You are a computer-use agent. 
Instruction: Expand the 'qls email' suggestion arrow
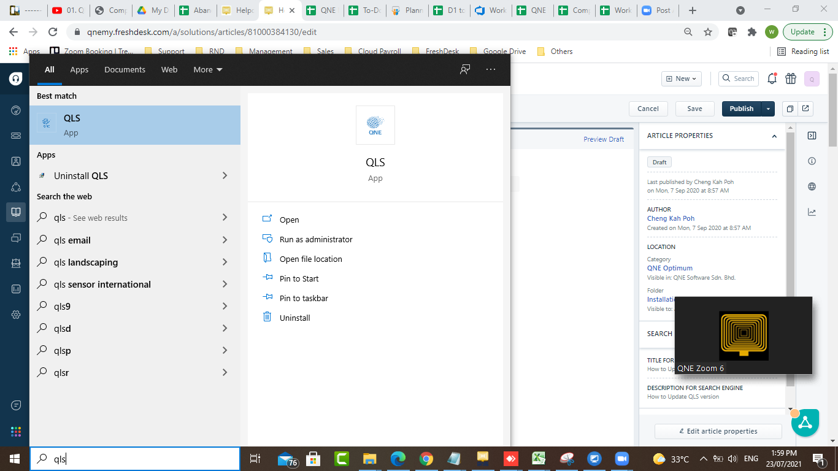(225, 240)
